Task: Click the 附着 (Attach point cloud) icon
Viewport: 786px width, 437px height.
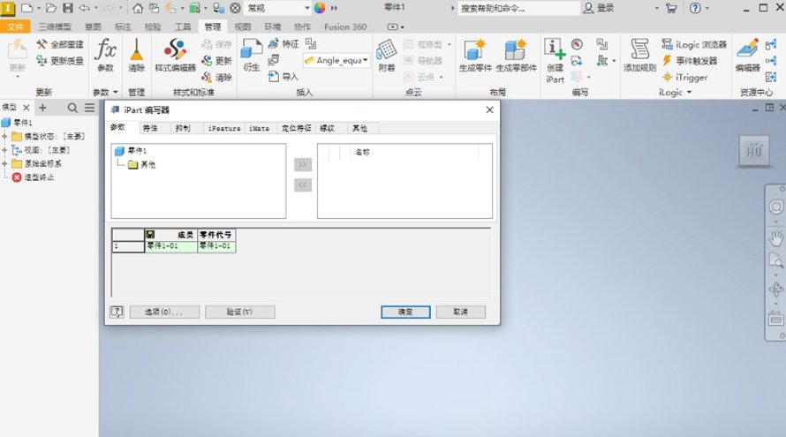Action: click(x=387, y=55)
